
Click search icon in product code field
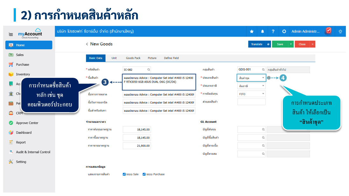point(148,70)
